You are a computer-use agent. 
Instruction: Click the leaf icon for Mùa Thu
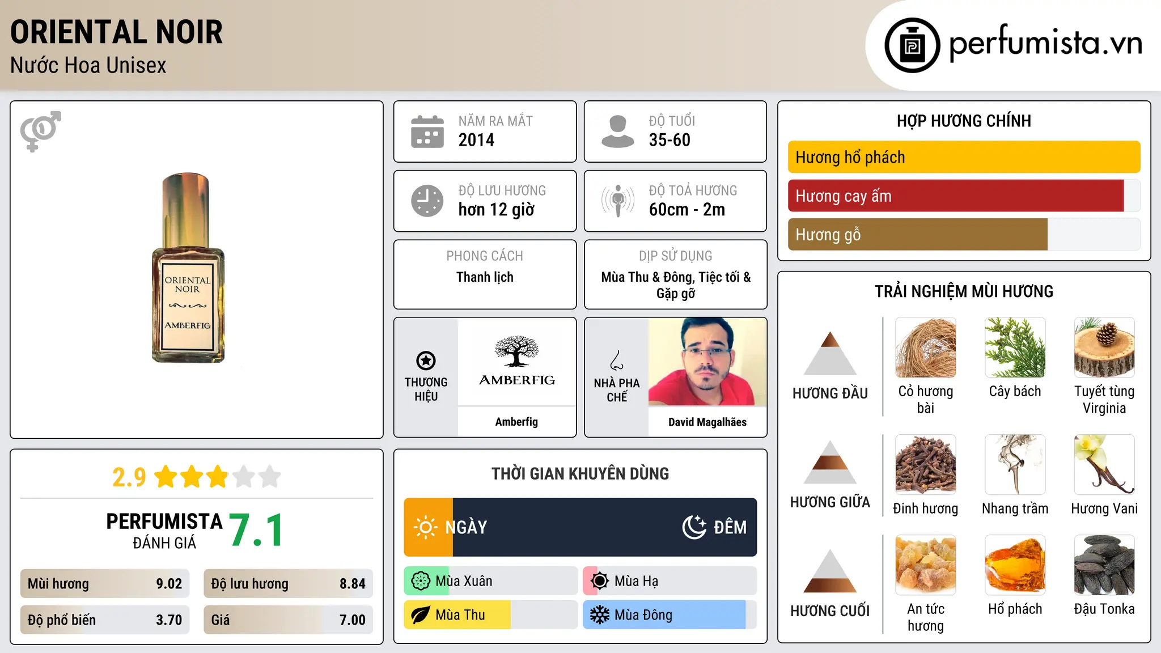[421, 615]
